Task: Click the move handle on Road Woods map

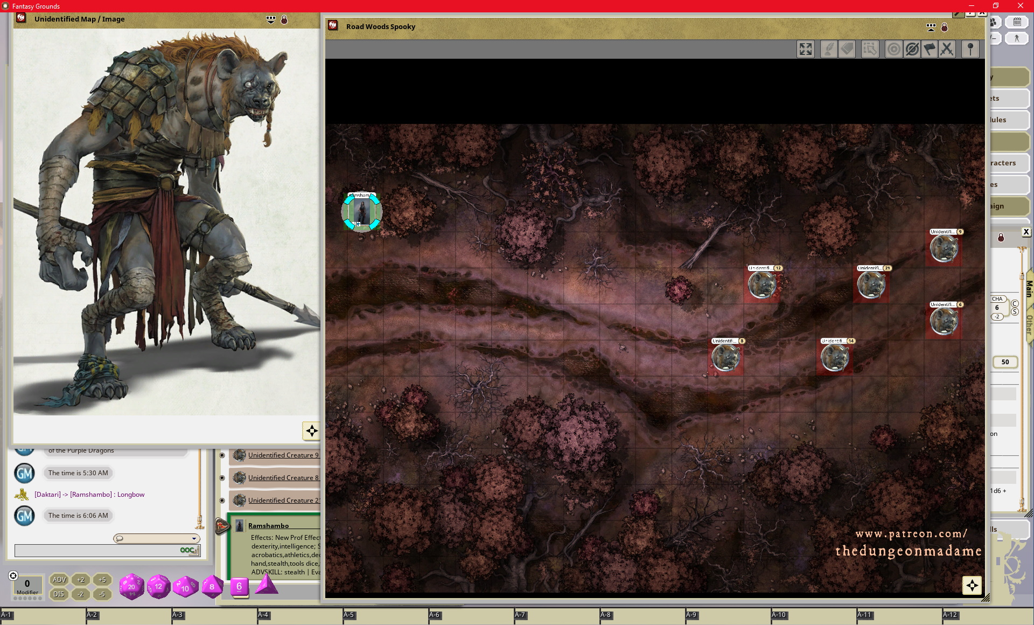Action: 972,585
